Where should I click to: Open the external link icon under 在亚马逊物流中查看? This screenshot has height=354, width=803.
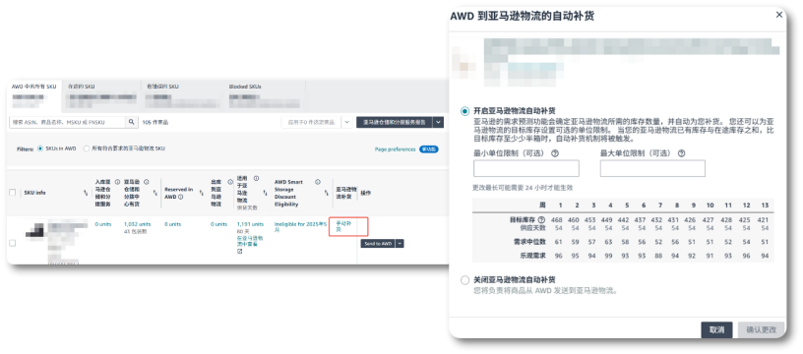click(240, 251)
